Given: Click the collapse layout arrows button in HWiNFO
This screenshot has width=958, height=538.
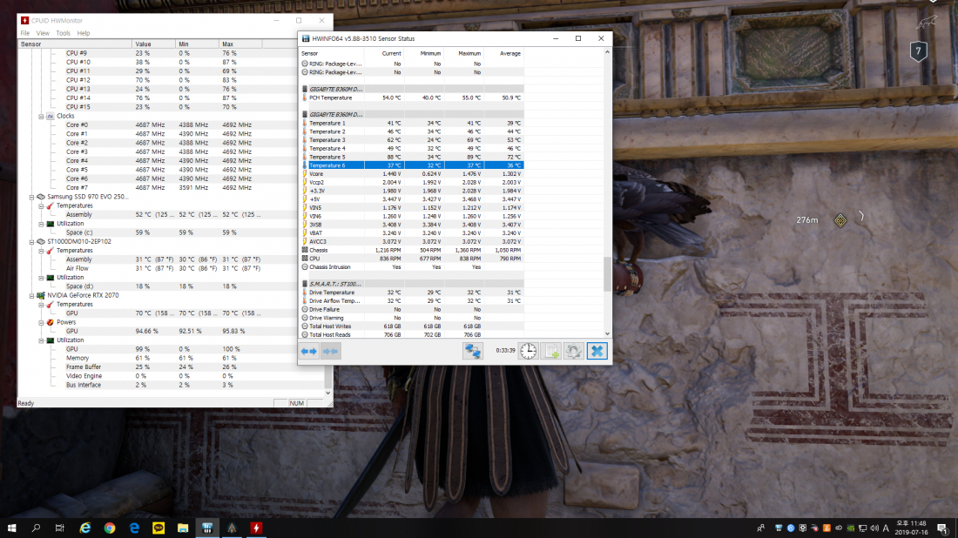Looking at the screenshot, I should 330,351.
